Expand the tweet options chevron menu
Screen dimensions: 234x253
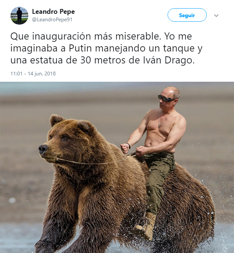216,16
